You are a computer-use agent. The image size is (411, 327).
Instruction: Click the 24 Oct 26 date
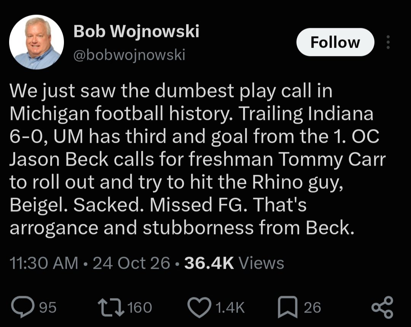[x=132, y=263]
